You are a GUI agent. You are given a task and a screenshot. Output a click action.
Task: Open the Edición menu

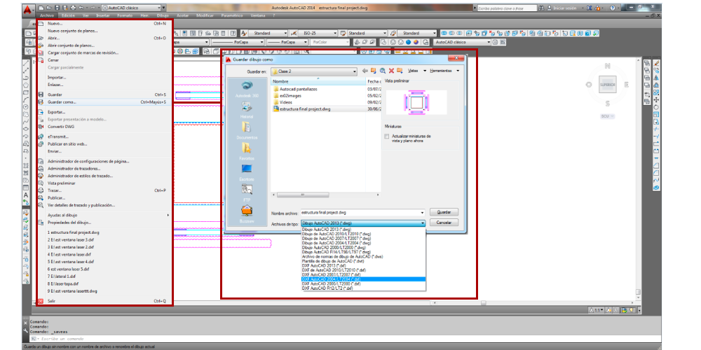(x=68, y=15)
